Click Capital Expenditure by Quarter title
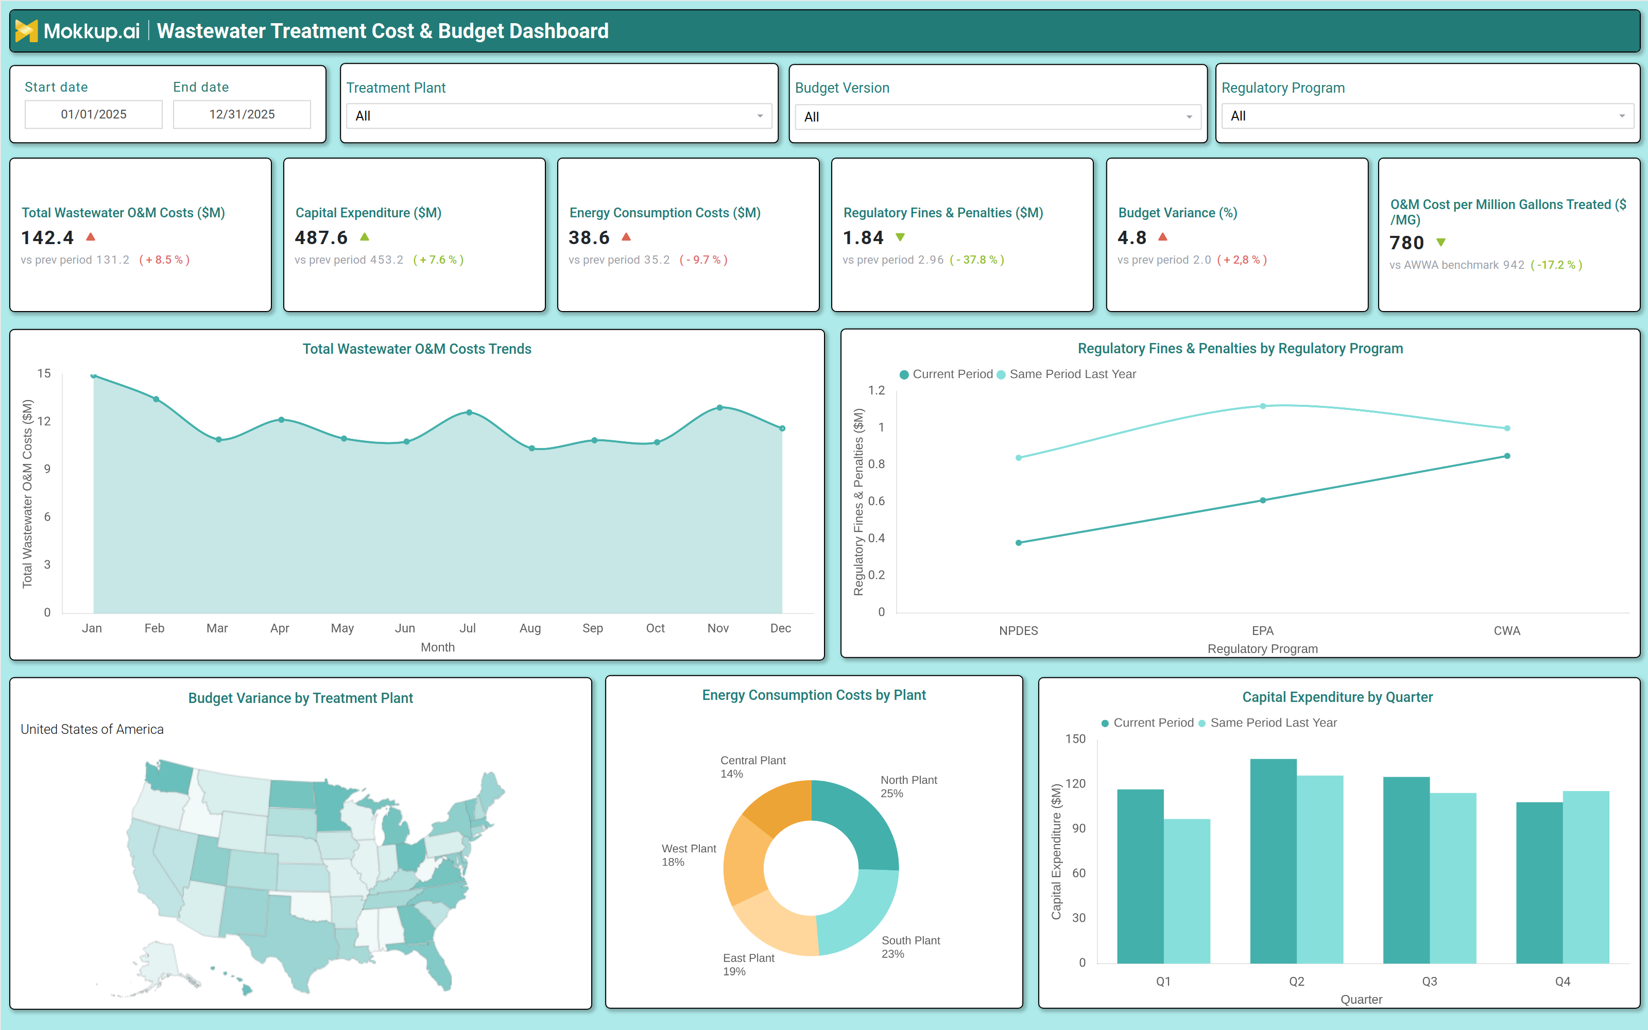 (x=1337, y=697)
